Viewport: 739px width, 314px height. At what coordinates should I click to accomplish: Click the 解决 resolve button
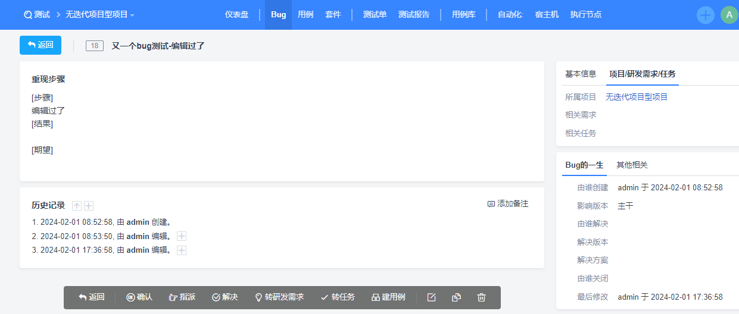225,297
